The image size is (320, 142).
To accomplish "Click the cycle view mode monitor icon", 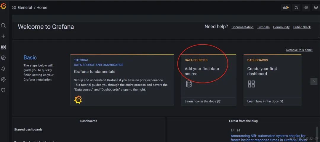I will coord(316,7).
